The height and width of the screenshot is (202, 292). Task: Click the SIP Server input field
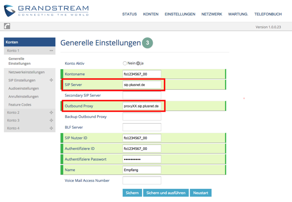142,85
